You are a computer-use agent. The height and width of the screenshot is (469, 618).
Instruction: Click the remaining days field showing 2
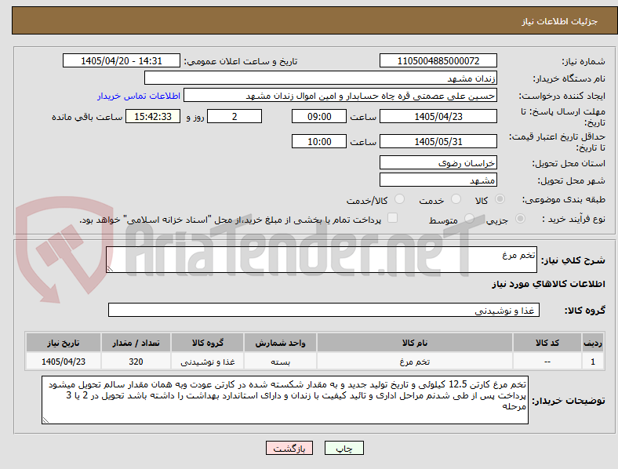point(234,116)
